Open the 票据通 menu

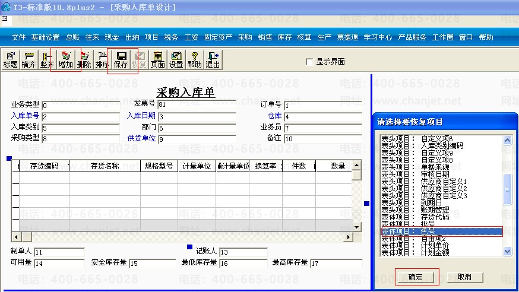point(347,37)
